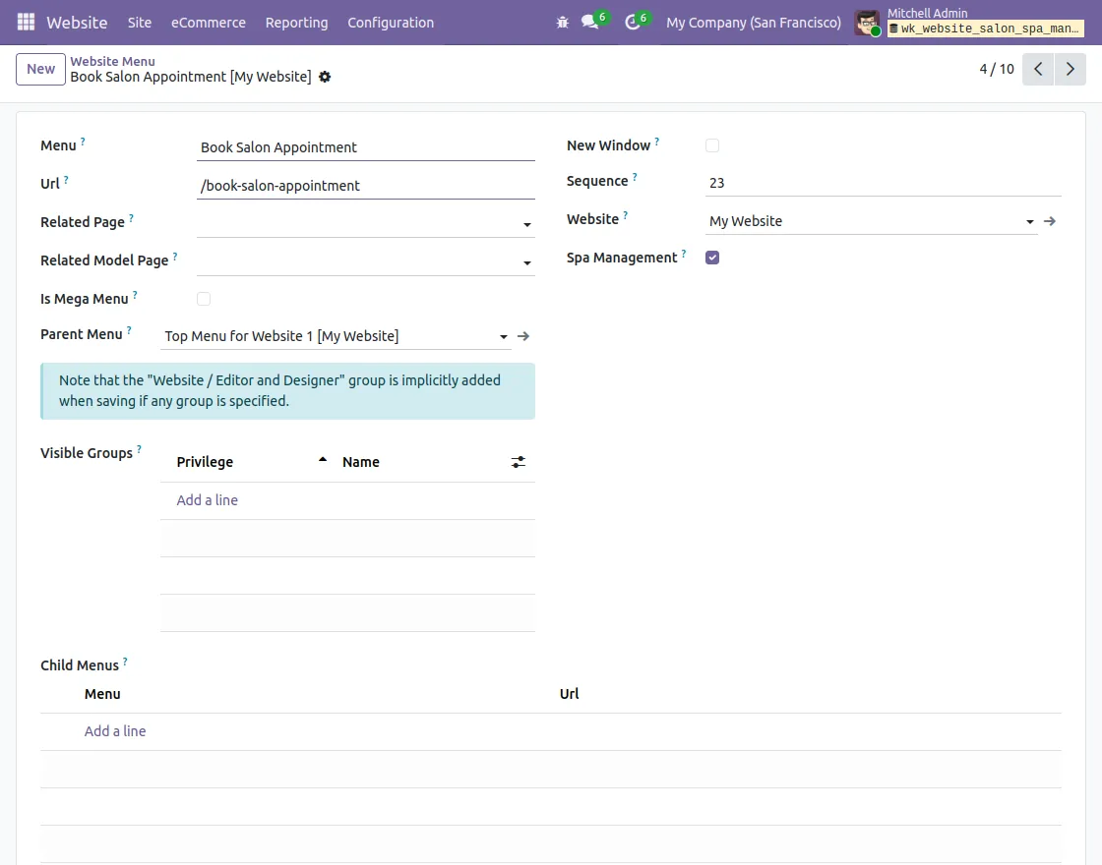Open the record actions gear icon
Image resolution: width=1102 pixels, height=865 pixels.
pyautogui.click(x=325, y=77)
